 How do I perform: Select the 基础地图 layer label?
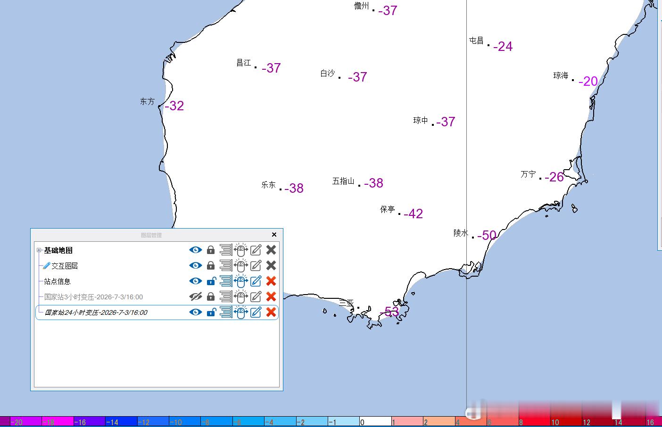pos(58,250)
